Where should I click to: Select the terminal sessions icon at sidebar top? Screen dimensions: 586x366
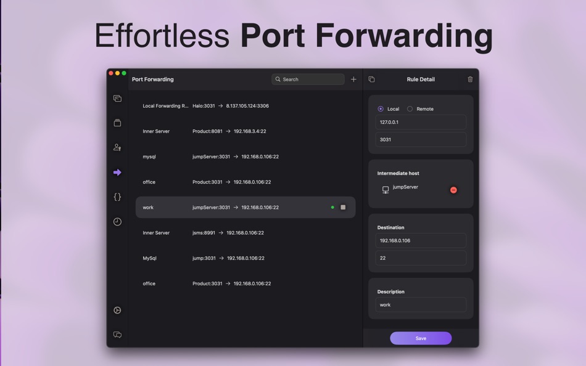(117, 98)
